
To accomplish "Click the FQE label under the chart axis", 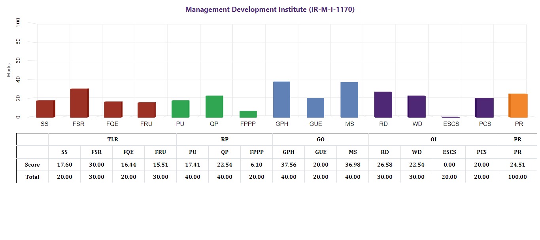I will tap(112, 124).
